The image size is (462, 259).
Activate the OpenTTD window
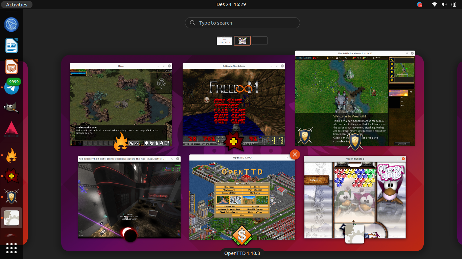pyautogui.click(x=242, y=197)
